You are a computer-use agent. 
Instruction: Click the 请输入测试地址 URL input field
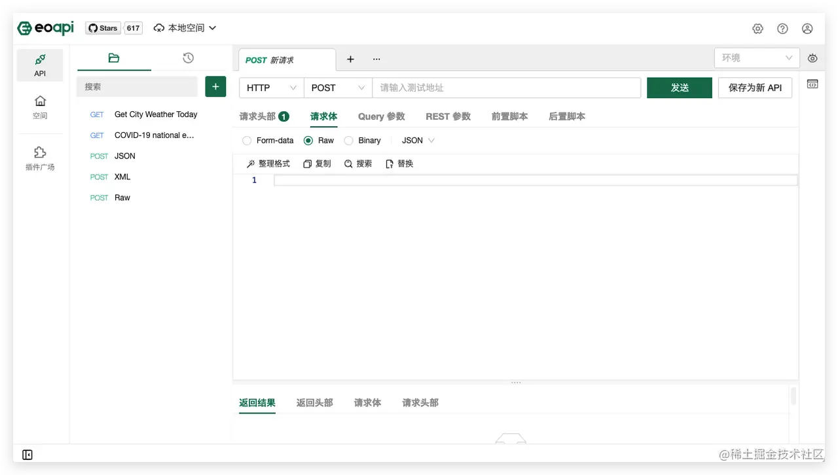tap(506, 88)
